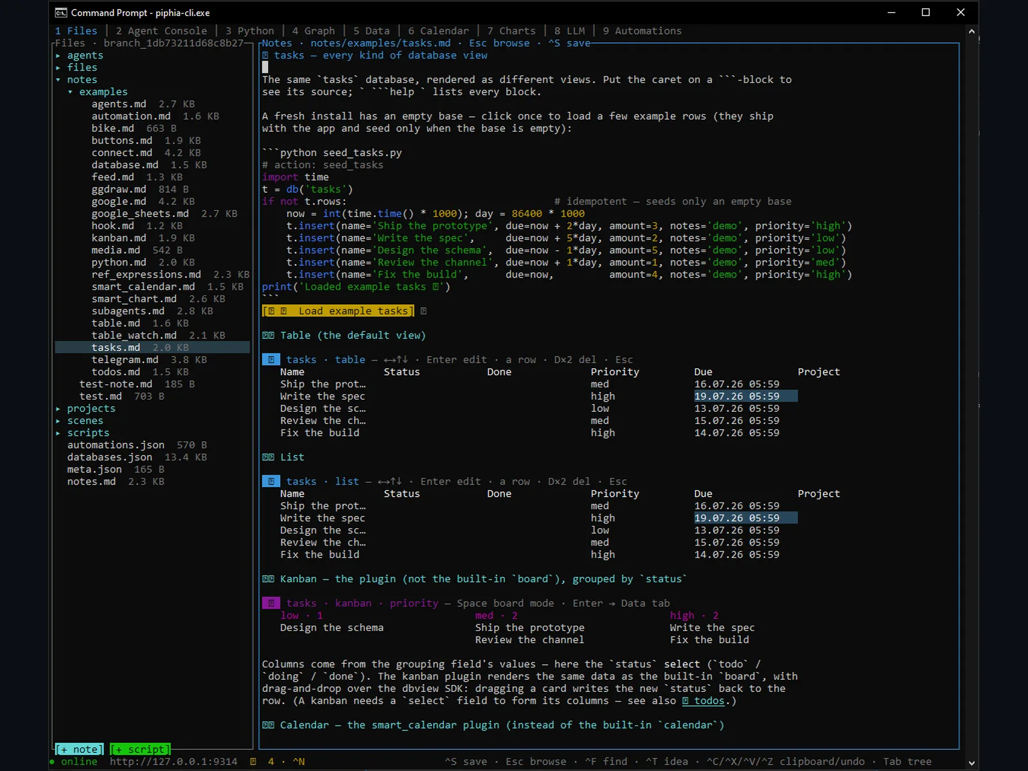Open test-note.md in the file tree
1028x771 pixels.
click(x=116, y=384)
